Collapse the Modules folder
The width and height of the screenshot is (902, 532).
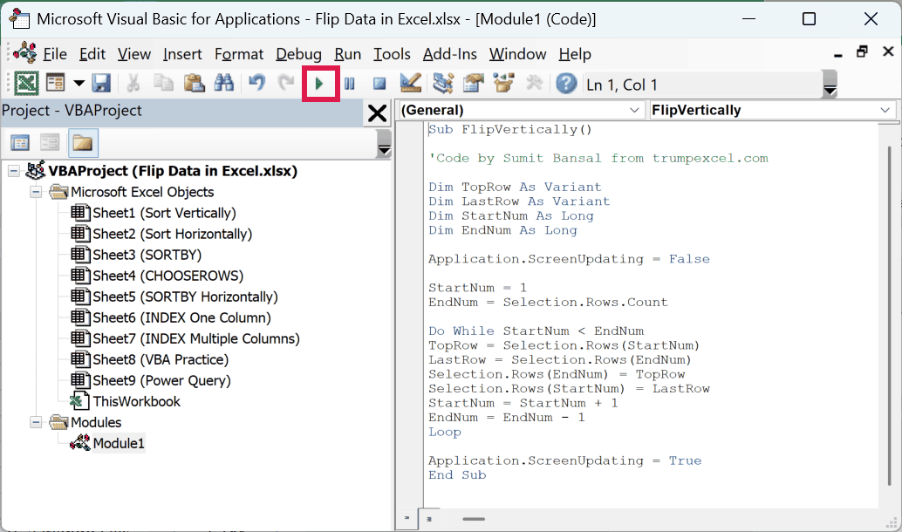click(x=36, y=422)
